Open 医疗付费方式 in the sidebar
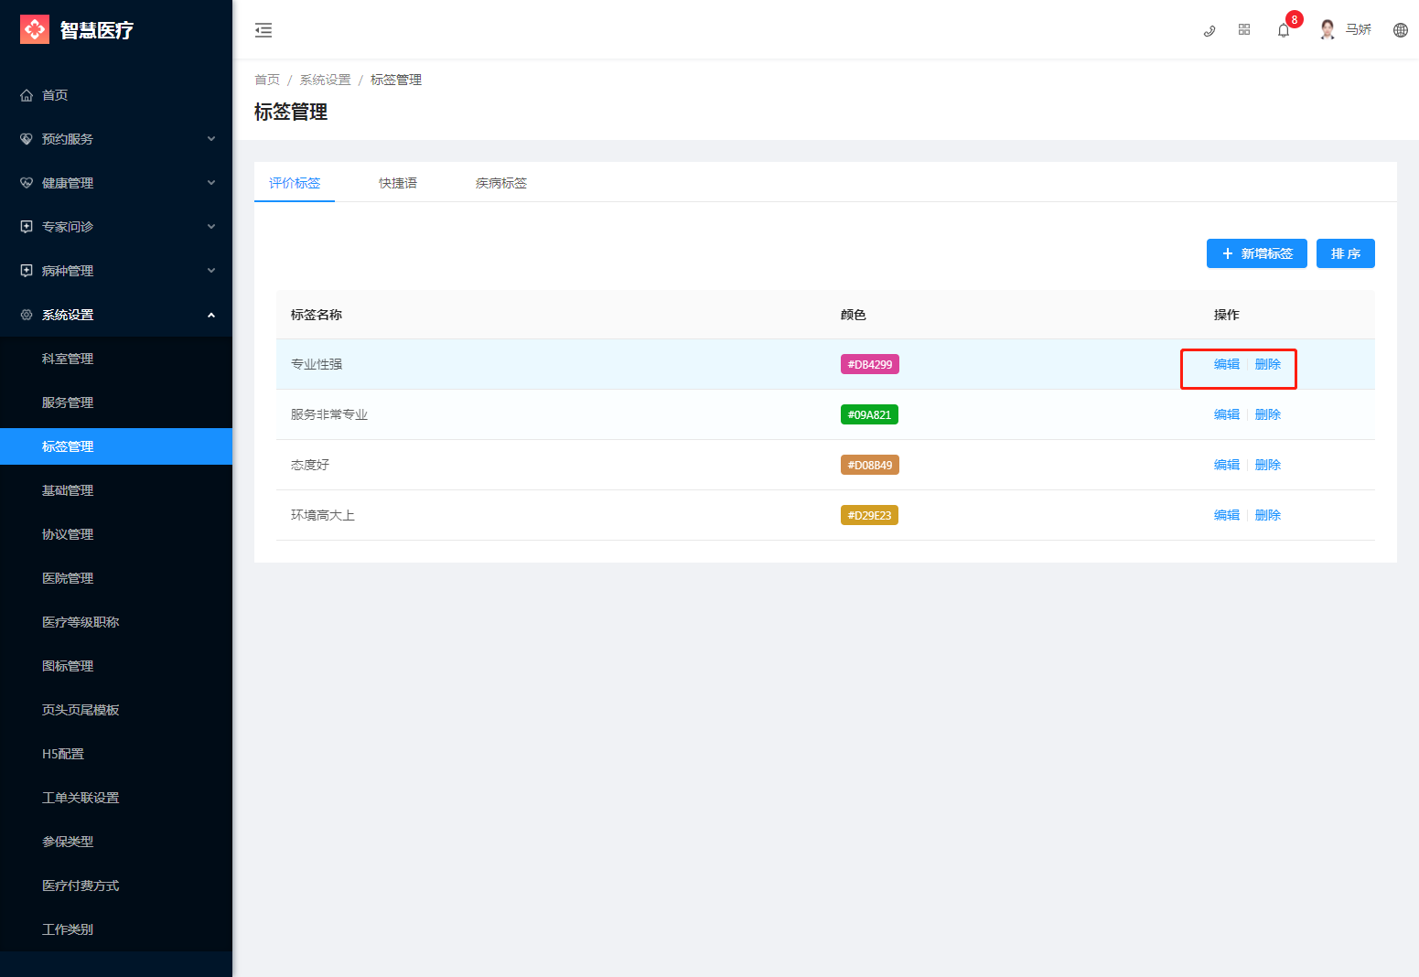The width and height of the screenshot is (1419, 977). (x=116, y=886)
